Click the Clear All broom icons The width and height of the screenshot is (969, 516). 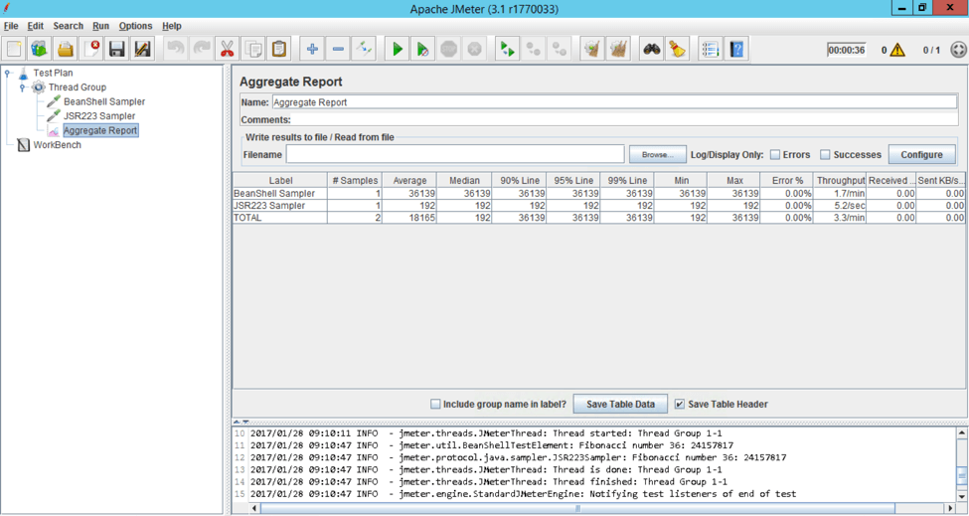click(x=618, y=49)
